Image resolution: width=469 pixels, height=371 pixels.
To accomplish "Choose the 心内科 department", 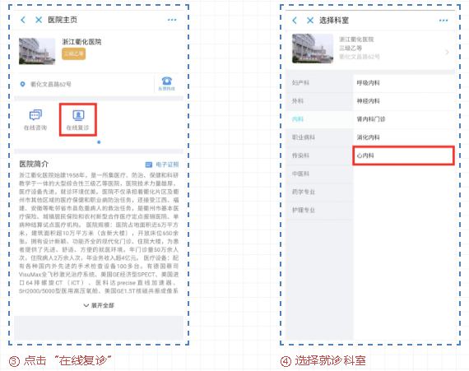I will pos(403,155).
